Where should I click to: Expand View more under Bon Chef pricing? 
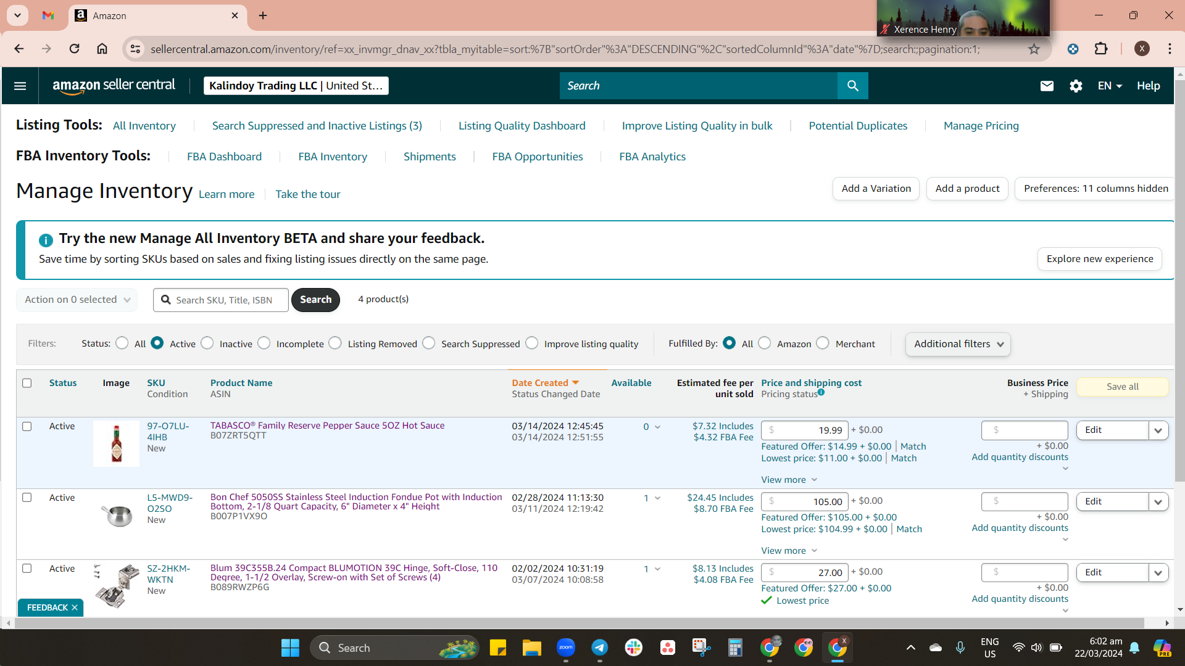[789, 551]
